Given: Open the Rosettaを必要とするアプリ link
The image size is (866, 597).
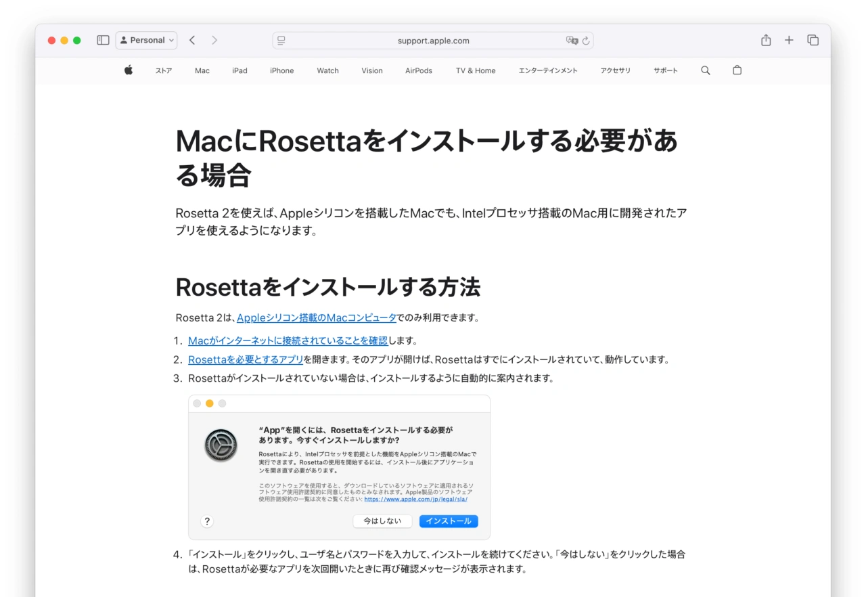Looking at the screenshot, I should 245,359.
